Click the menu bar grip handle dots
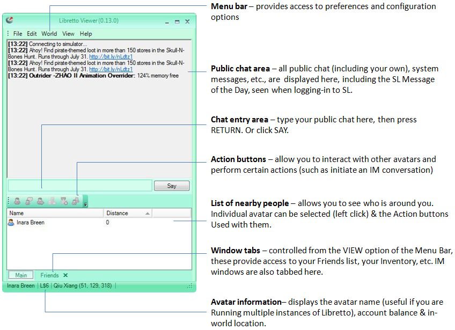The height and width of the screenshot is (330, 455). (x=8, y=34)
